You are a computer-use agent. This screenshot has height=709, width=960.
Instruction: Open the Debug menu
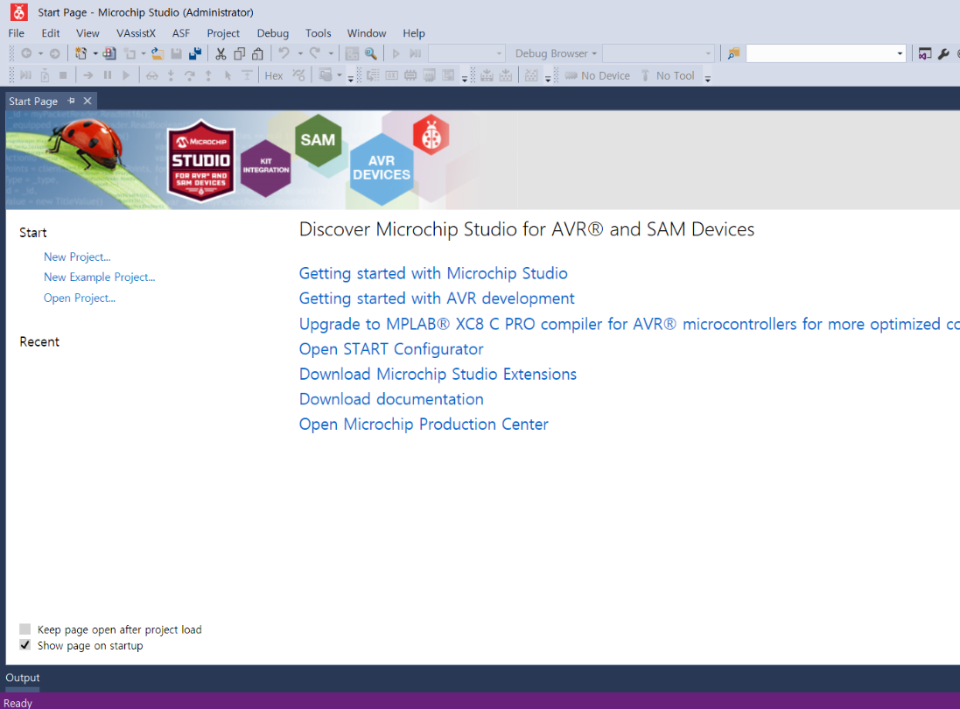pyautogui.click(x=272, y=33)
